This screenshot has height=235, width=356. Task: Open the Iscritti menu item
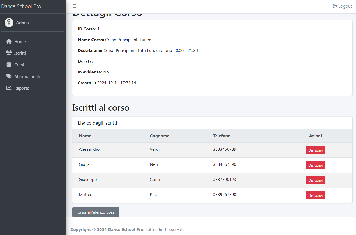20,53
